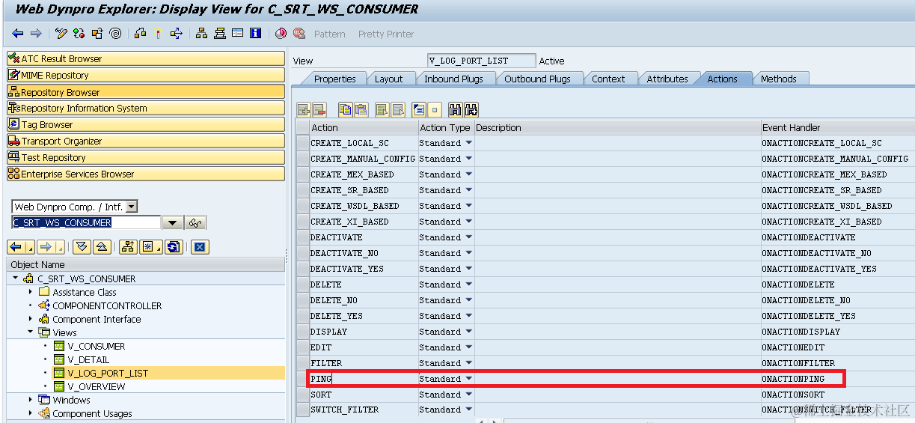
Task: Expand the Component Usages tree node
Action: click(31, 413)
